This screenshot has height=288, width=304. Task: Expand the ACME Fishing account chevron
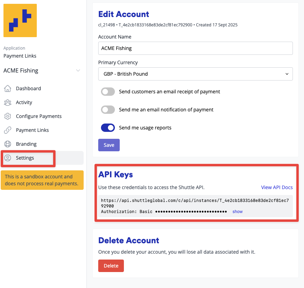78,71
